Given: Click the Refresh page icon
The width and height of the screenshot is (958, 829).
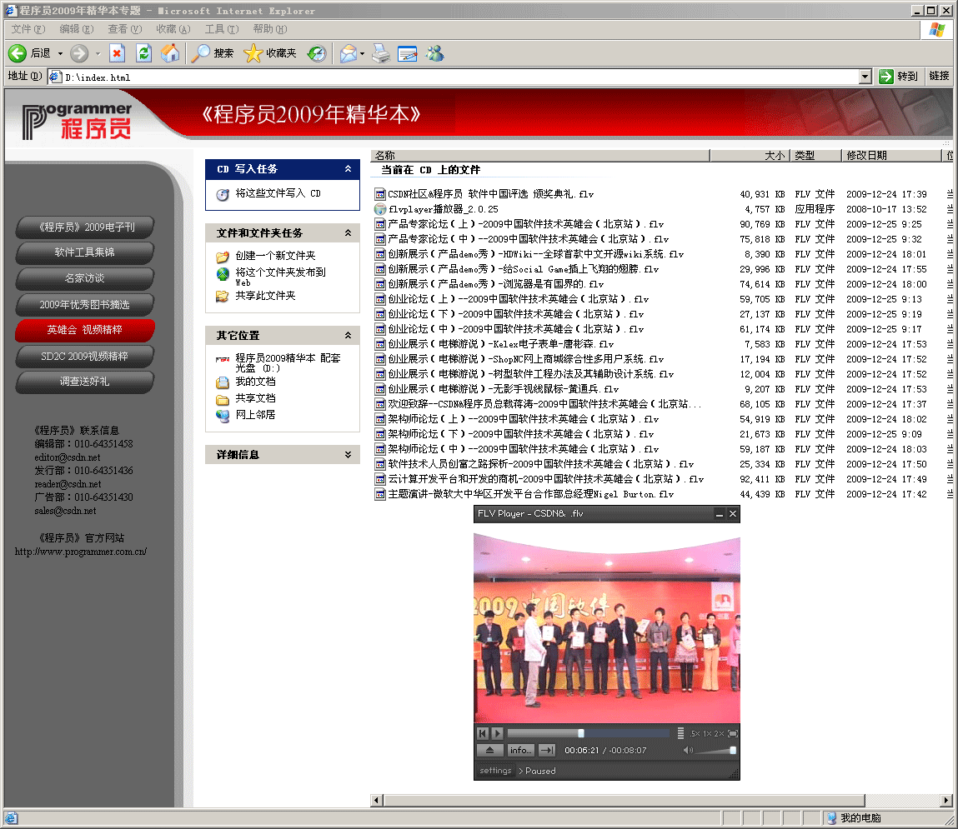Looking at the screenshot, I should coord(143,53).
